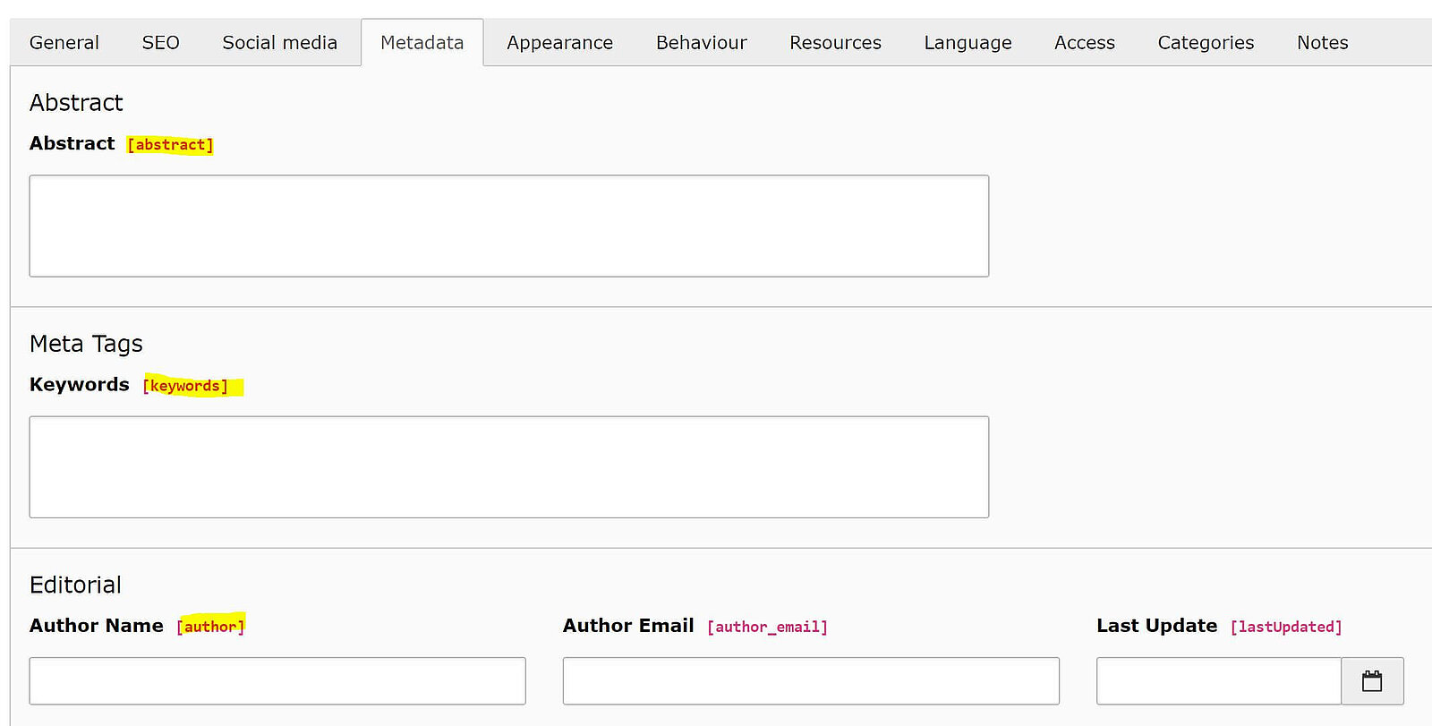The height and width of the screenshot is (726, 1432).
Task: Open the Language tab
Action: click(967, 43)
